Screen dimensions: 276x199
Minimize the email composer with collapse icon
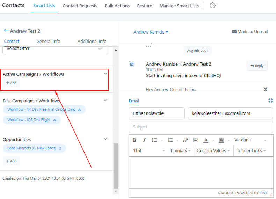pyautogui.click(x=270, y=101)
